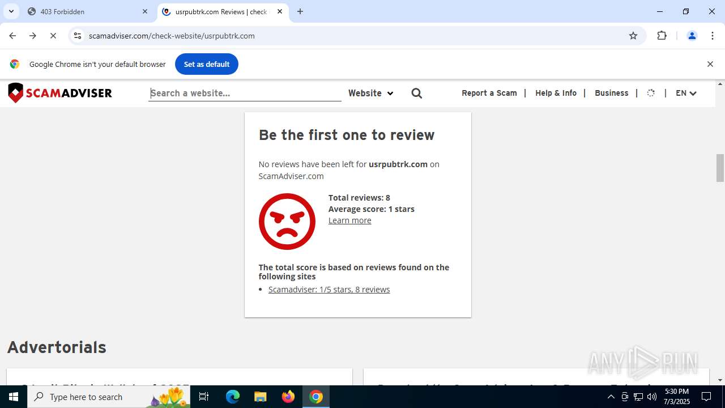725x408 pixels.
Task: Click the page vertical scrollbar thumb
Action: tap(720, 168)
